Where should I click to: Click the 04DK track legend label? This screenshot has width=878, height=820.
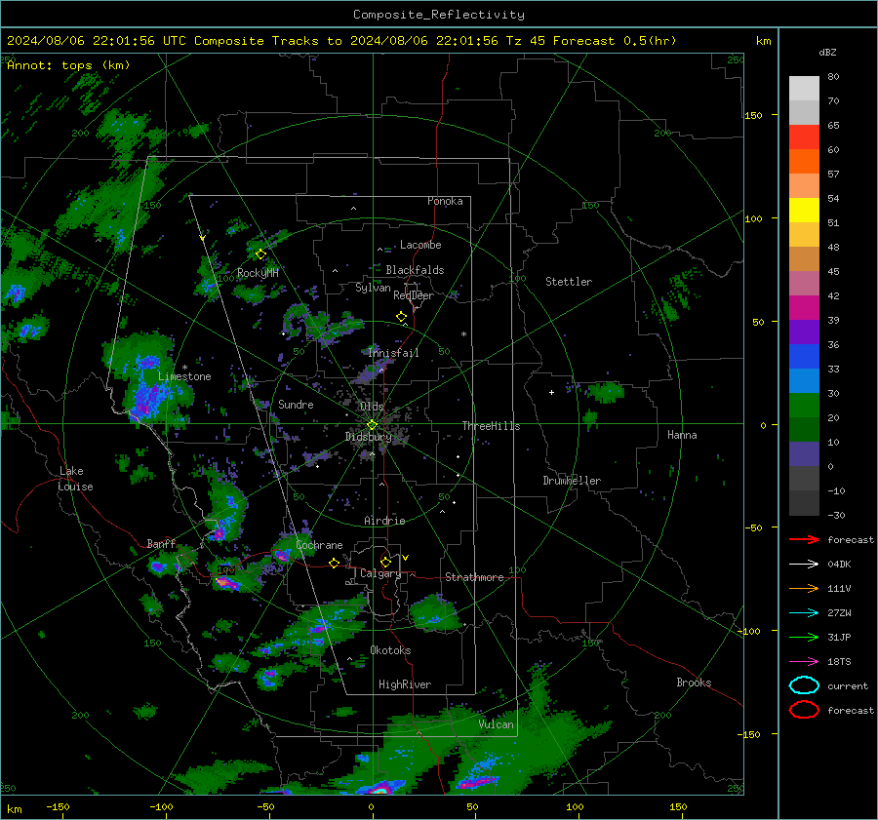839,565
